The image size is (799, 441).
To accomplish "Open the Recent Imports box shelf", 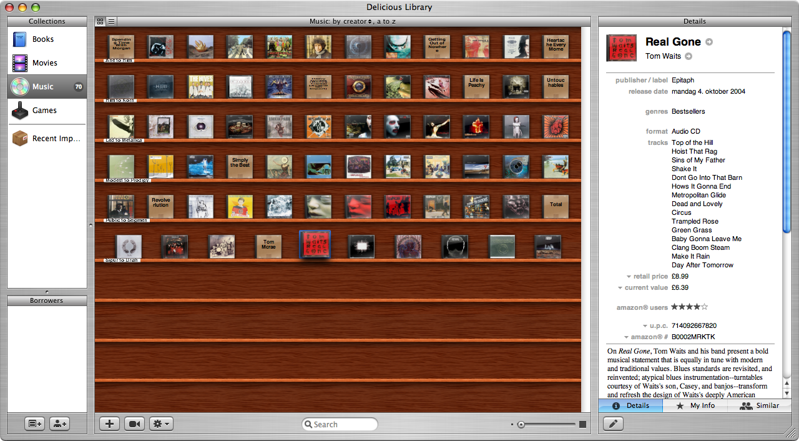I will click(47, 139).
